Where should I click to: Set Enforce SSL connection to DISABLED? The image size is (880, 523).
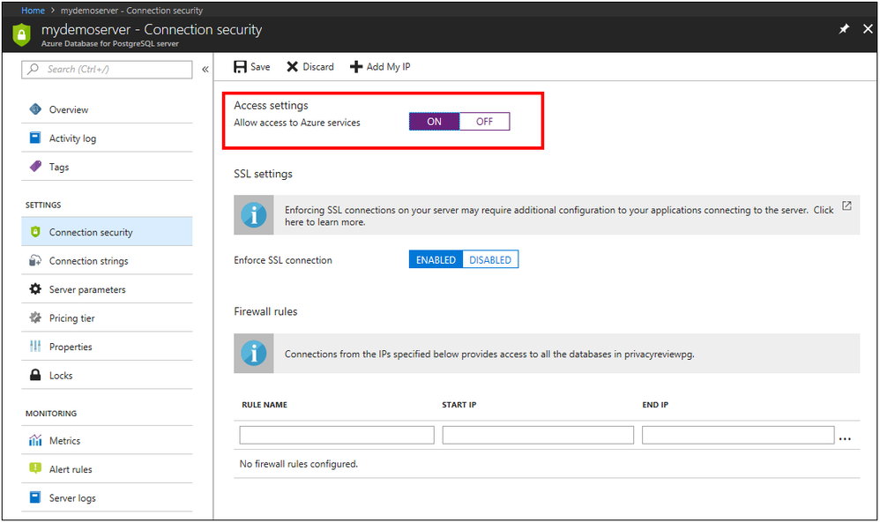point(490,260)
